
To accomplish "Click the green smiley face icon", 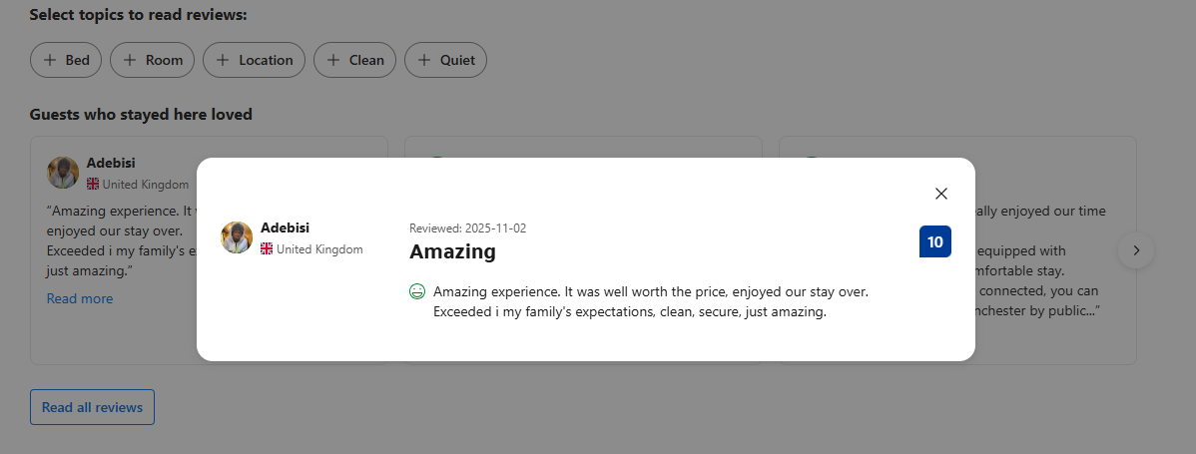I will tap(417, 291).
